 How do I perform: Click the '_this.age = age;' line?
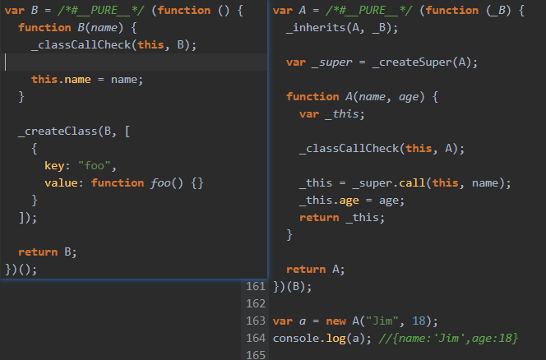[x=352, y=201]
